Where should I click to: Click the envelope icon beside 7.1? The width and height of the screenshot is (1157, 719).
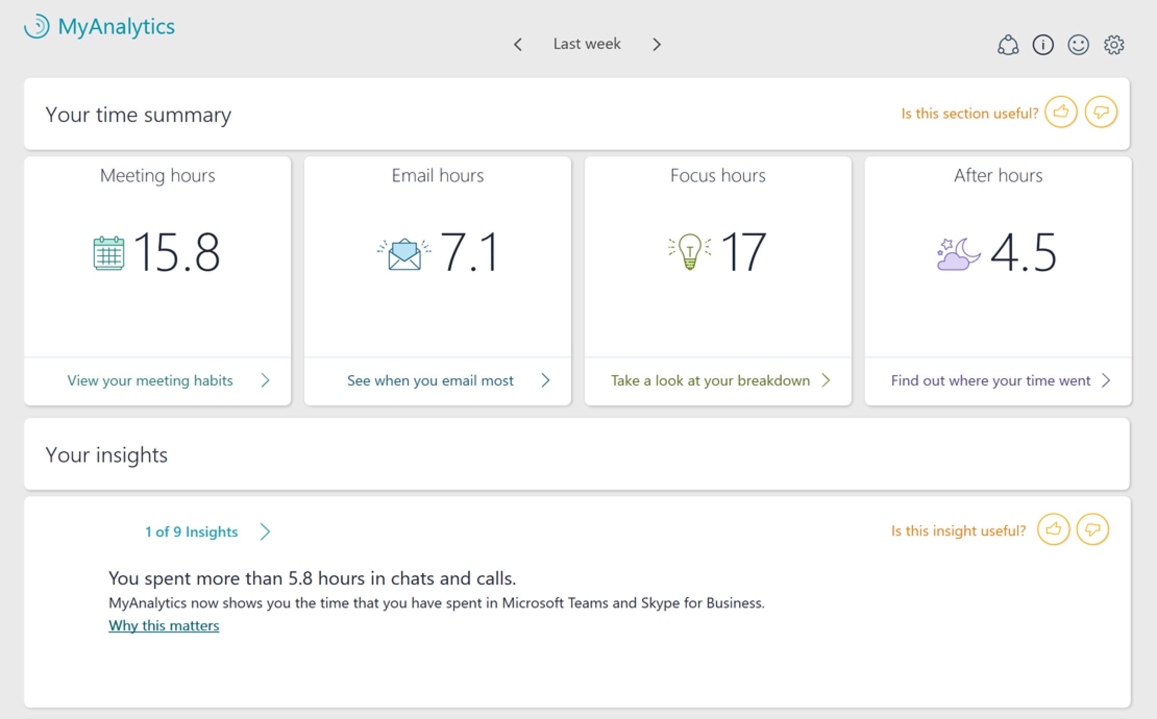click(404, 254)
